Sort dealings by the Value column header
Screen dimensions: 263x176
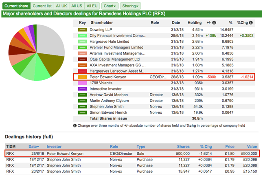coord(252,147)
